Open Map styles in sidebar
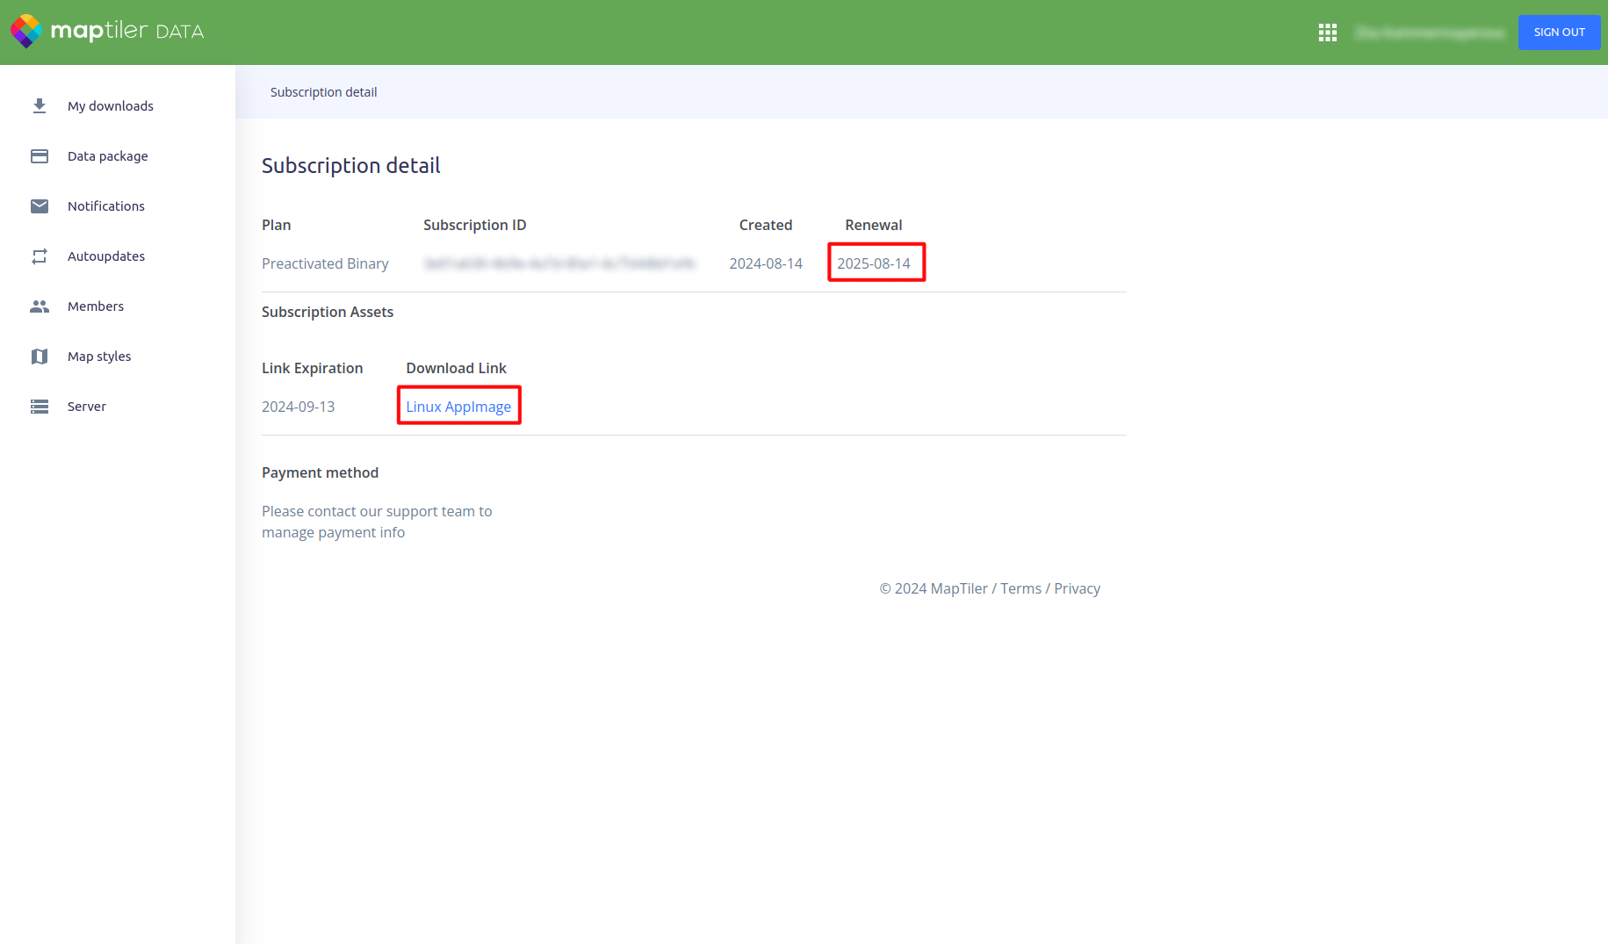The height and width of the screenshot is (944, 1608). point(99,357)
